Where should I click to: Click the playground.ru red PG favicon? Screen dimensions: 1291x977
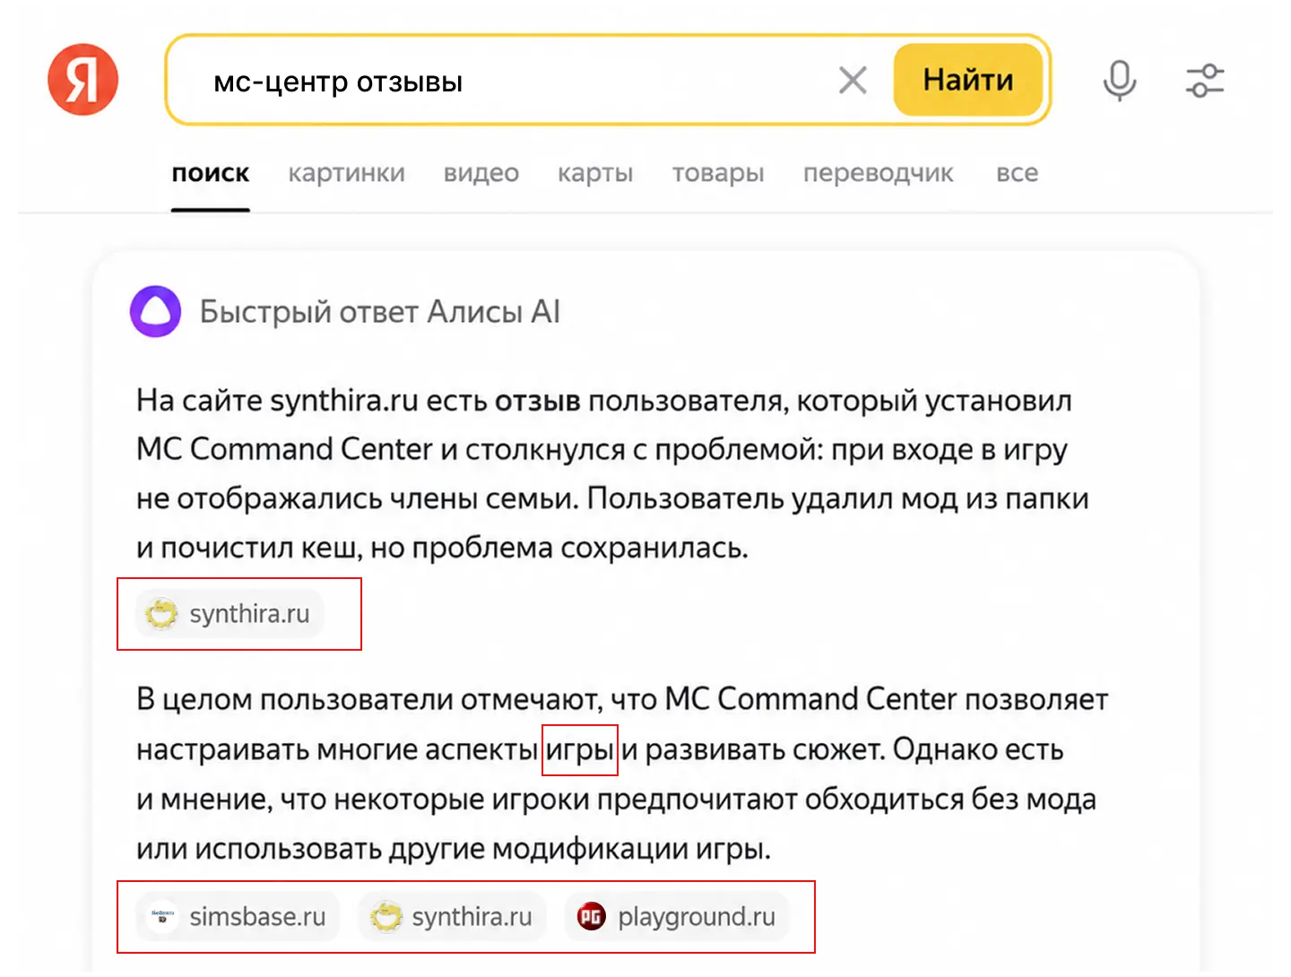[592, 917]
